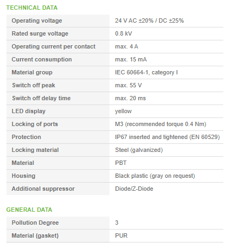Image resolution: width=226 pixels, height=243 pixels.
Task: Select the Switch off peak label
Action: (33, 85)
